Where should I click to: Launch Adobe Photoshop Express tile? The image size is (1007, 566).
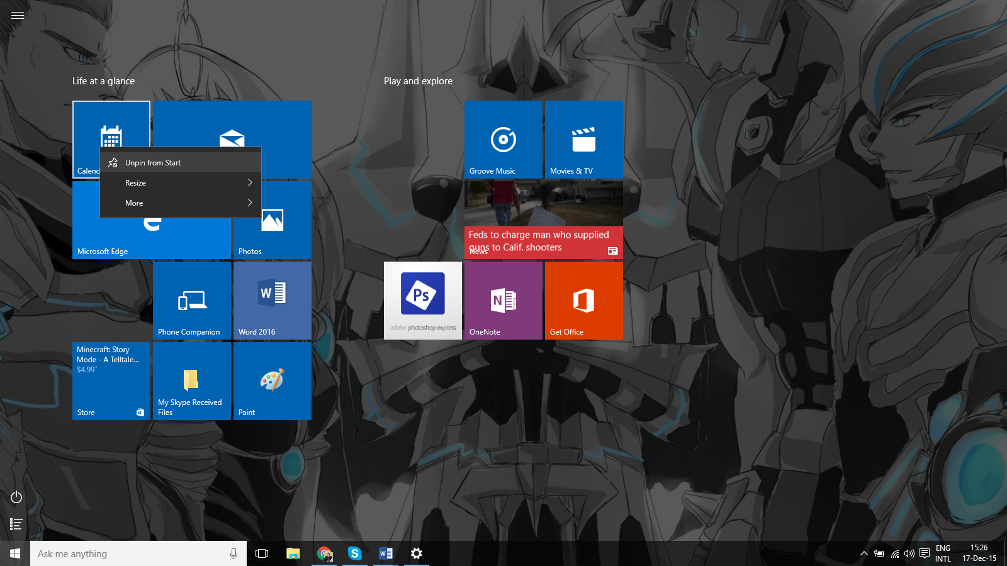(423, 301)
